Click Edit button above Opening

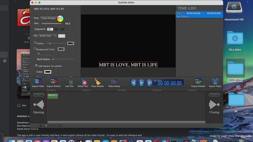pyautogui.click(x=39, y=95)
